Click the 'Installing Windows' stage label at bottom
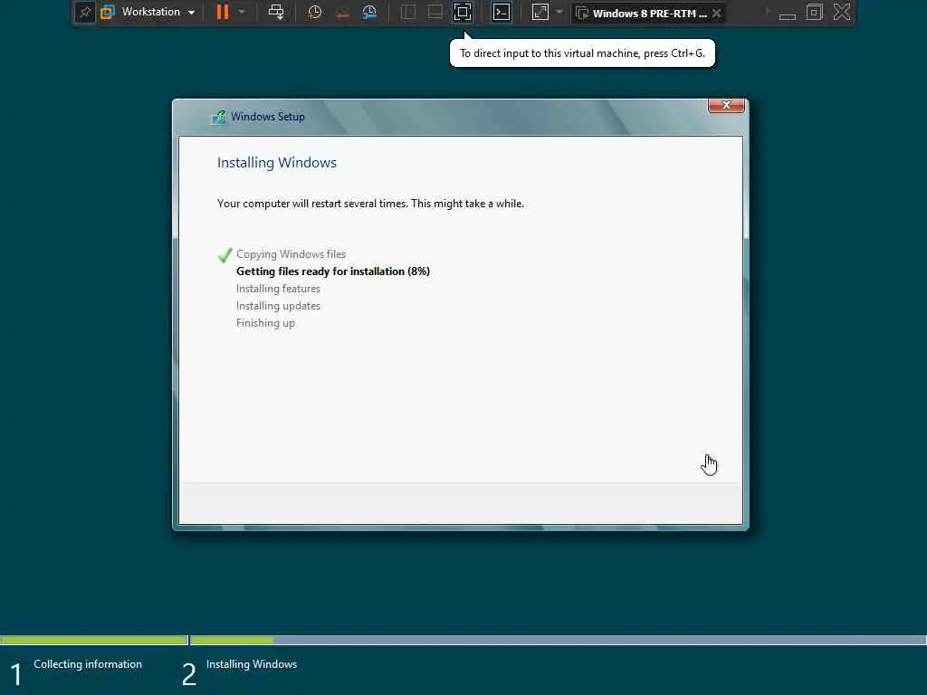Image resolution: width=927 pixels, height=695 pixels. (252, 664)
